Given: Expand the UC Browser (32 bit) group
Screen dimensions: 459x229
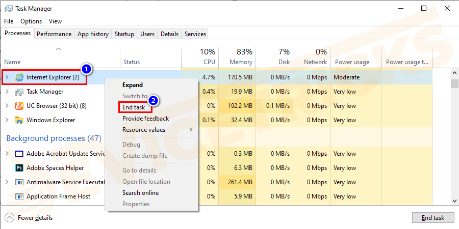Looking at the screenshot, I should click(7, 106).
